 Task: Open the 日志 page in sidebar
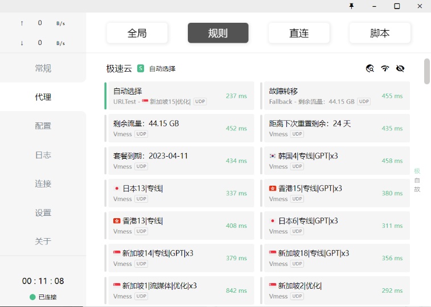tap(43, 155)
